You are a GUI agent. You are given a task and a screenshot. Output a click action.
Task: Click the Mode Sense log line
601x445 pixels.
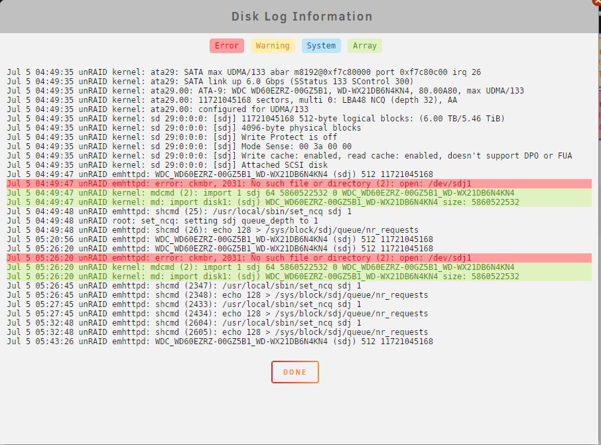pyautogui.click(x=179, y=147)
